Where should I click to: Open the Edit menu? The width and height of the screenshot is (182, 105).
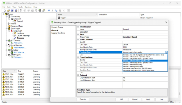[x=9, y=7]
